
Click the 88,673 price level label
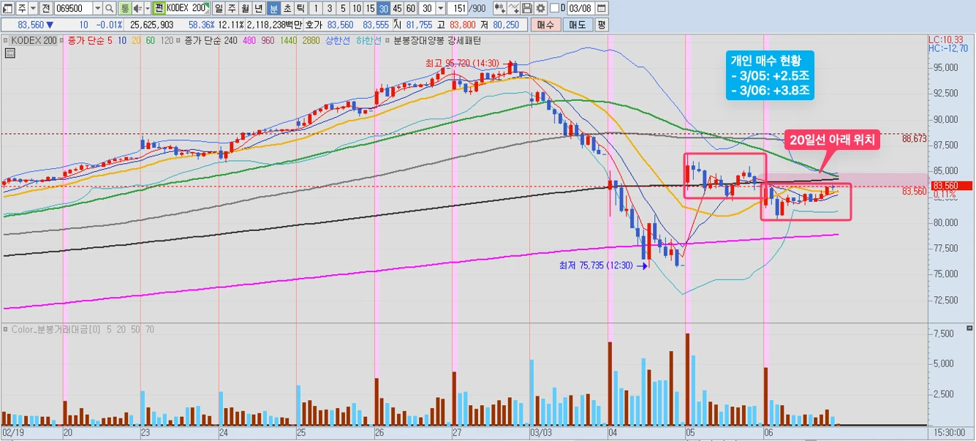click(x=914, y=138)
